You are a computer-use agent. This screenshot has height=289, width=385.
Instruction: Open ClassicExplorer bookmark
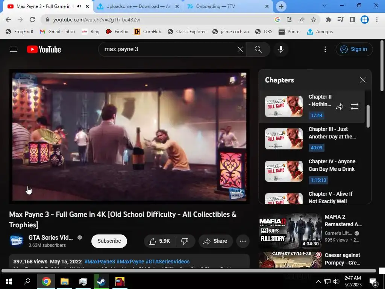[x=186, y=32]
